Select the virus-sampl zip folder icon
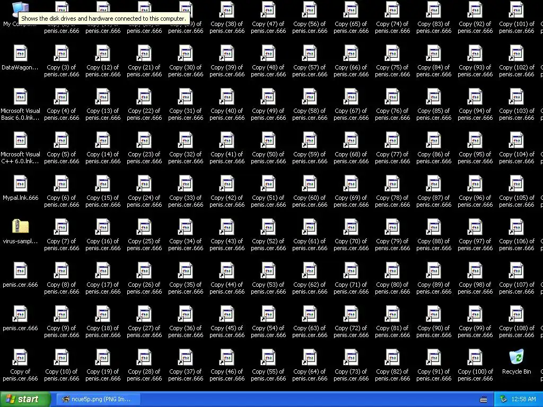Image resolution: width=543 pixels, height=407 pixels. point(20,227)
